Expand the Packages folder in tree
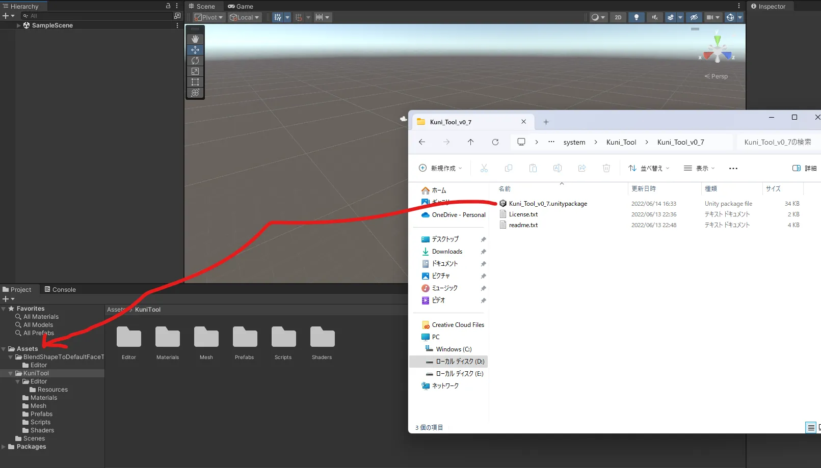The height and width of the screenshot is (468, 821). coord(4,447)
